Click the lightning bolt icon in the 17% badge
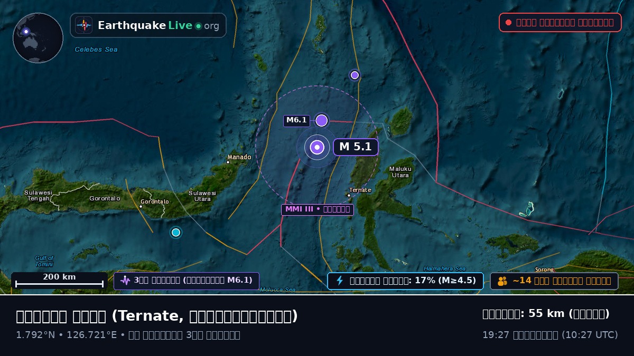The height and width of the screenshot is (356, 634). point(340,281)
